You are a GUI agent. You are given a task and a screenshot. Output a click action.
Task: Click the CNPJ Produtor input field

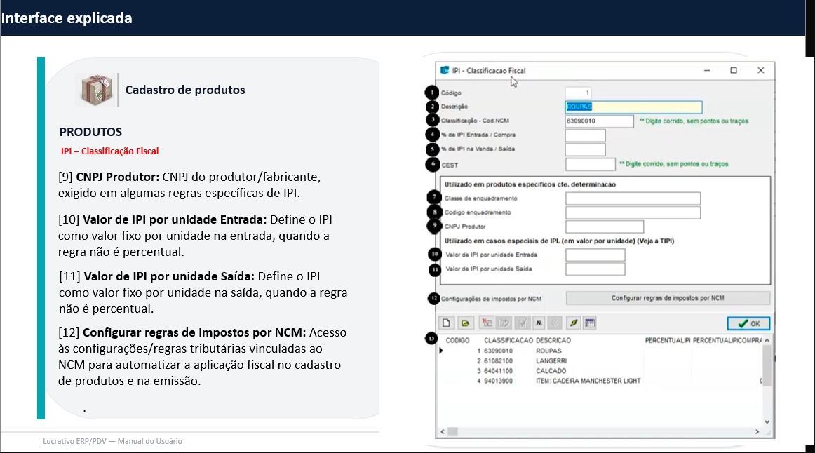click(x=604, y=226)
